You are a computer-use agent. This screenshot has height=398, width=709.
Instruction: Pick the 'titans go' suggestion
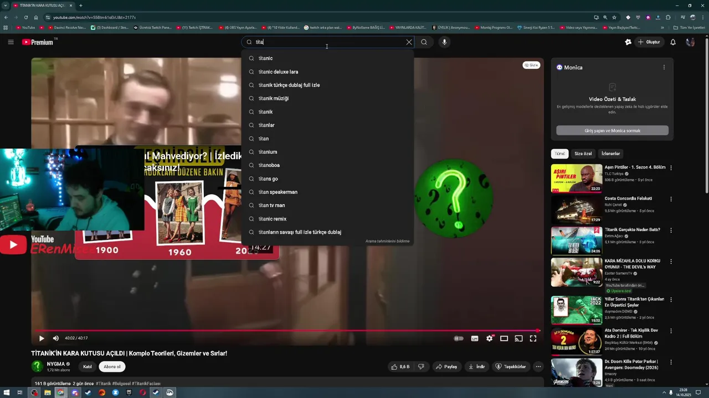point(327,179)
